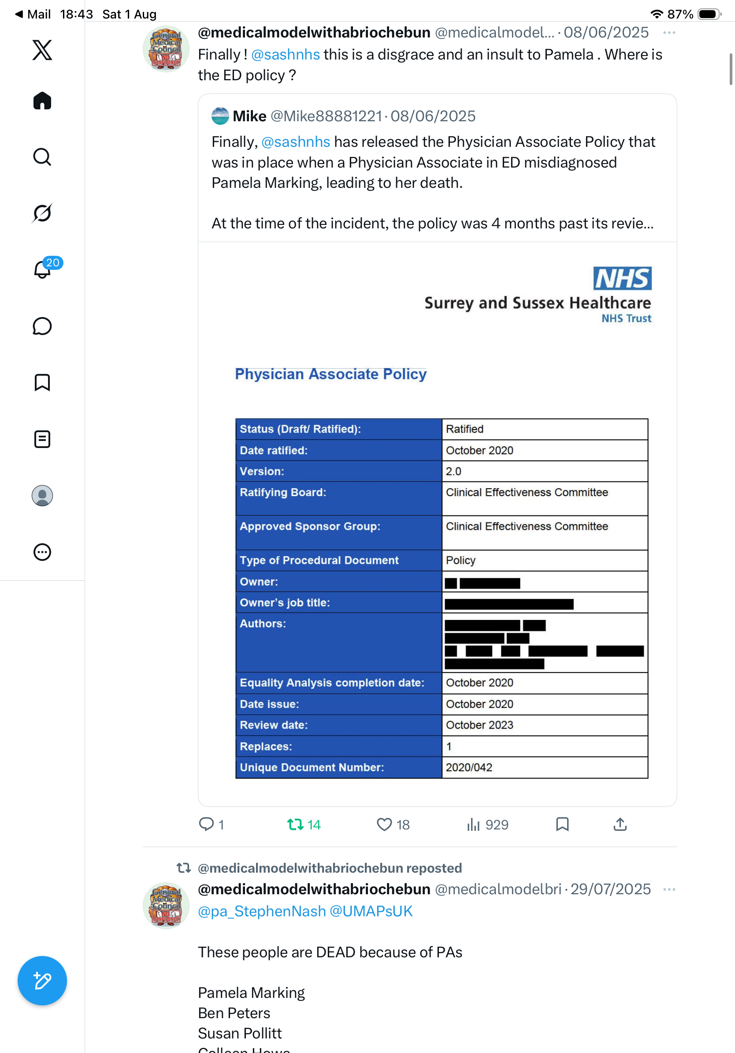
Task: Bookmark the Physician Associate Policy post
Action: pyautogui.click(x=562, y=824)
